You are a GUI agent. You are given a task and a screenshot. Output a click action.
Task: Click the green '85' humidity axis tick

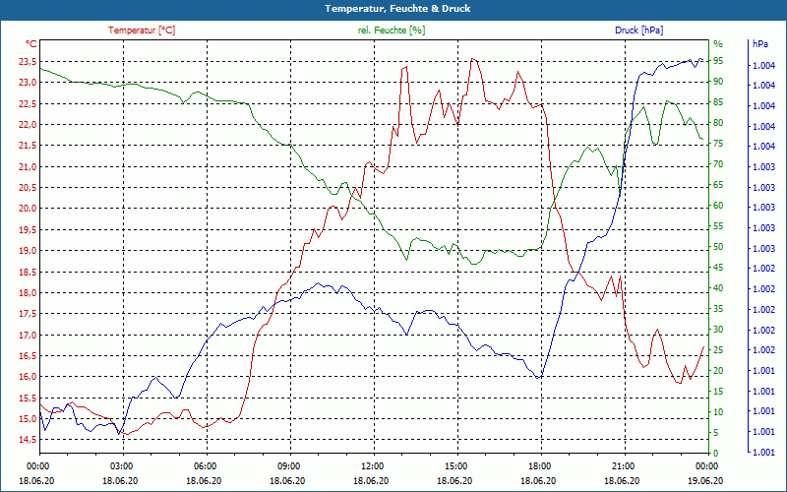tap(718, 102)
